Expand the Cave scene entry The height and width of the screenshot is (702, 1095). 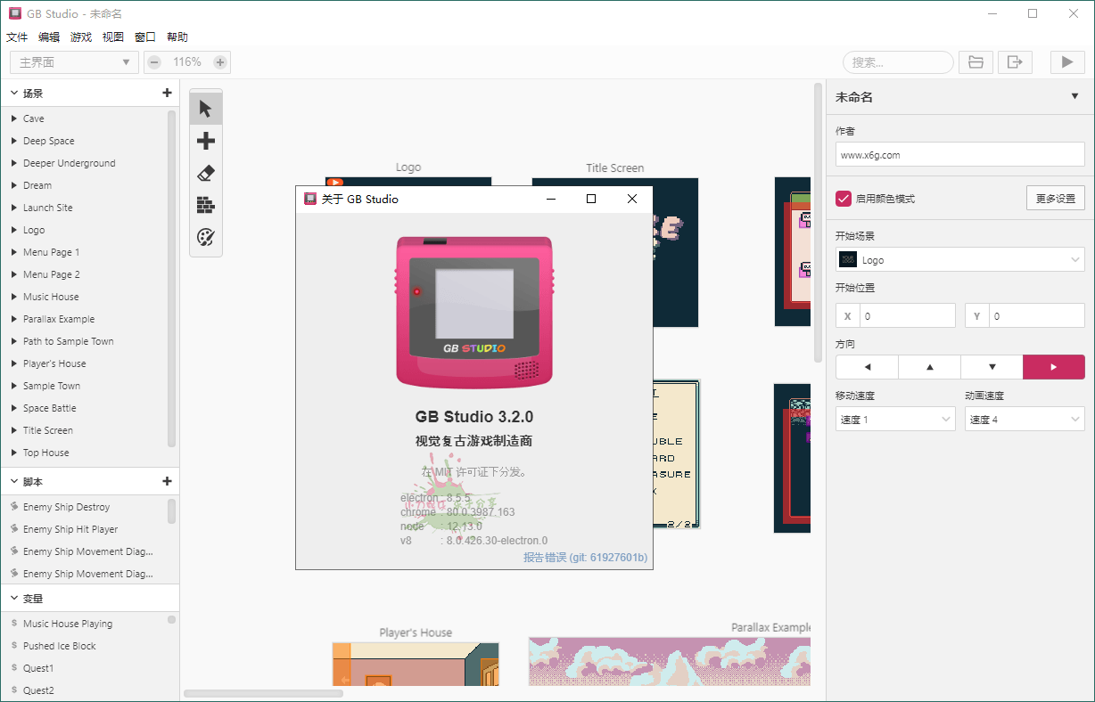click(x=12, y=118)
